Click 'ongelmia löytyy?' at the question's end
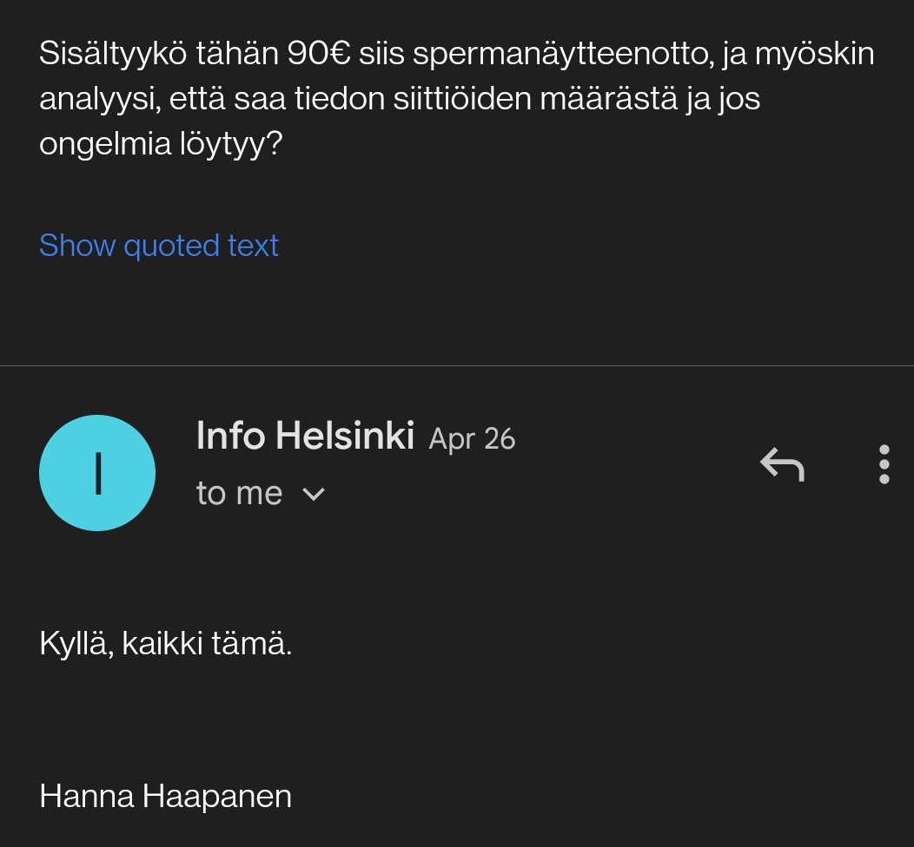 point(161,144)
